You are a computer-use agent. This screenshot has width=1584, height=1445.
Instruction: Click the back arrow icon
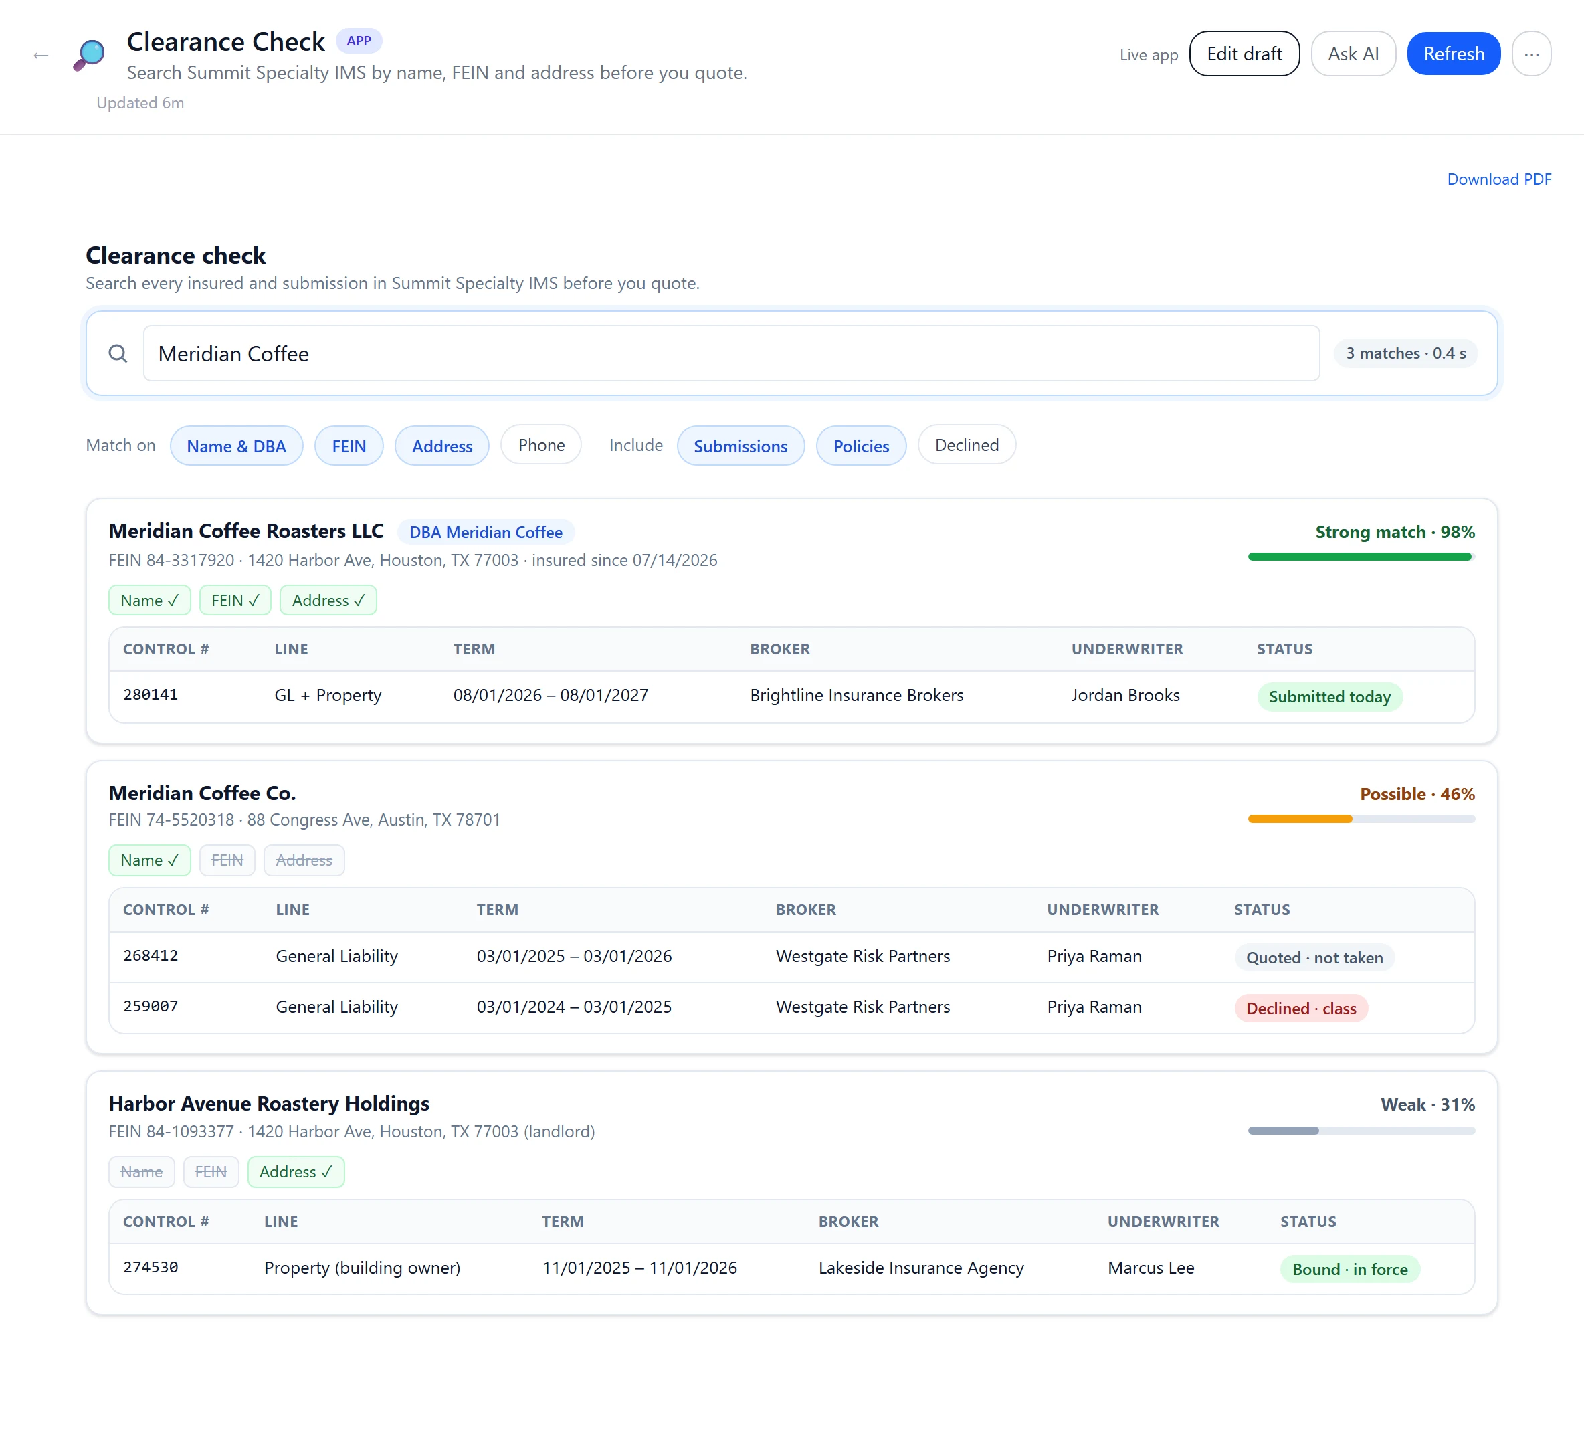41,55
